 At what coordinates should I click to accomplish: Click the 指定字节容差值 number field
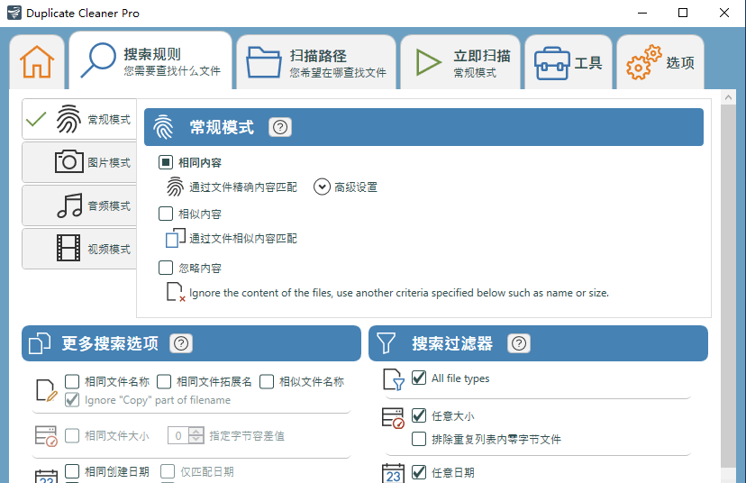(x=178, y=435)
